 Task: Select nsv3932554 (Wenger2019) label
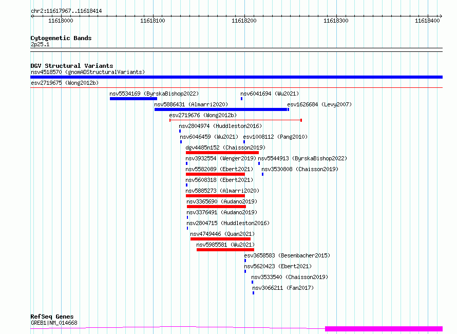click(221, 158)
